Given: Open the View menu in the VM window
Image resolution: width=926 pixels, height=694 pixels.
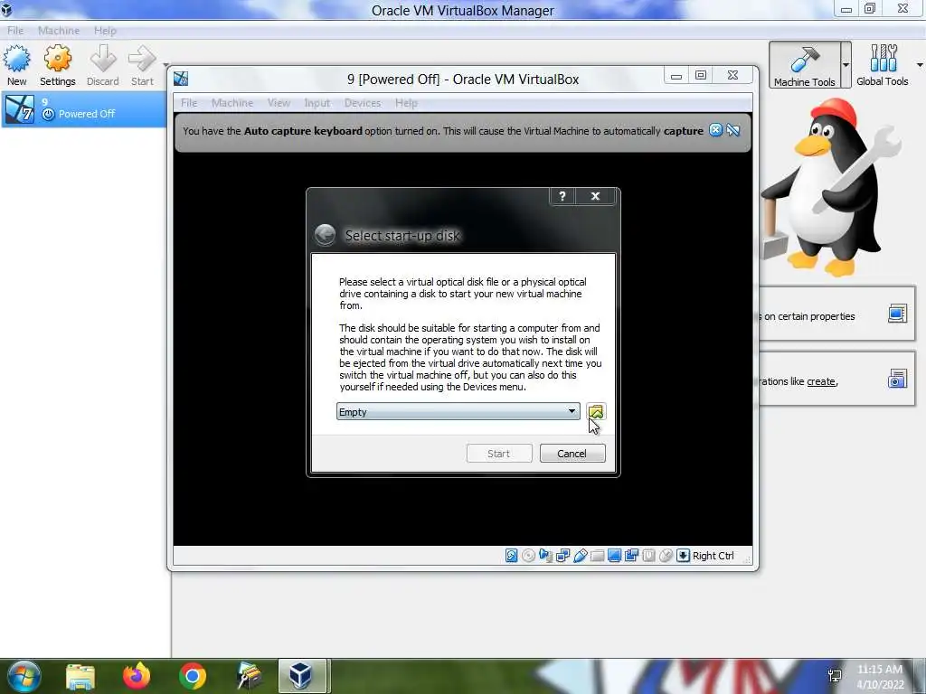Looking at the screenshot, I should tap(279, 103).
